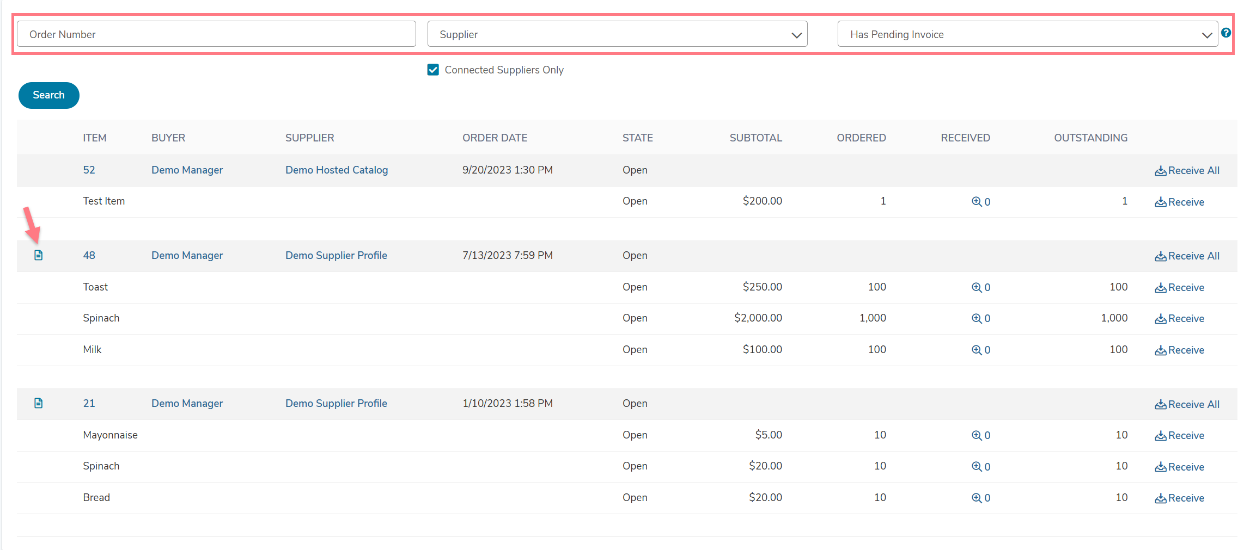View received details for order 48 Spinach
This screenshot has height=550, width=1250.
tap(981, 318)
